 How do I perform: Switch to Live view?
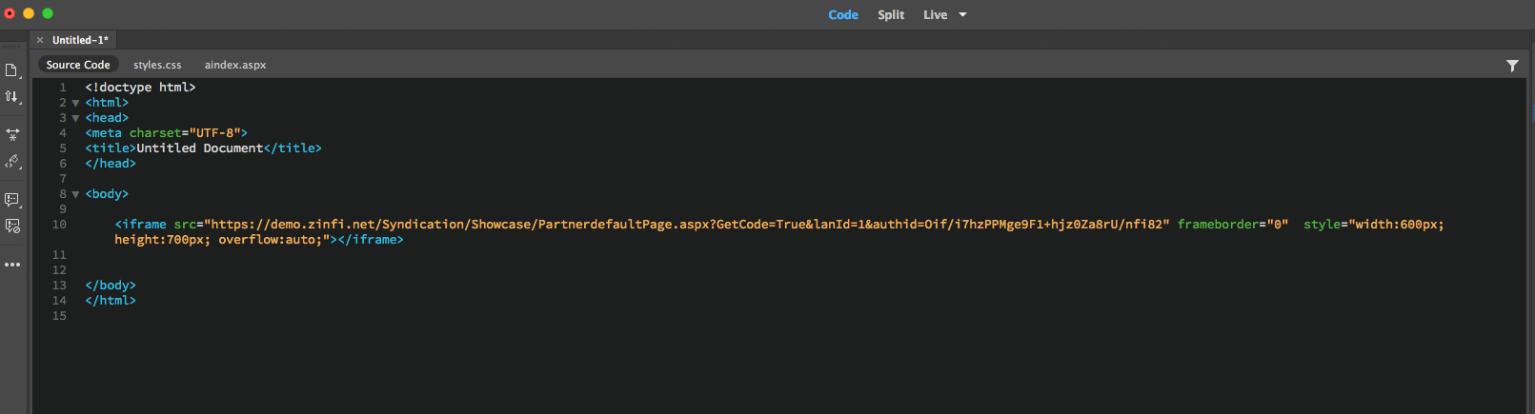click(935, 14)
